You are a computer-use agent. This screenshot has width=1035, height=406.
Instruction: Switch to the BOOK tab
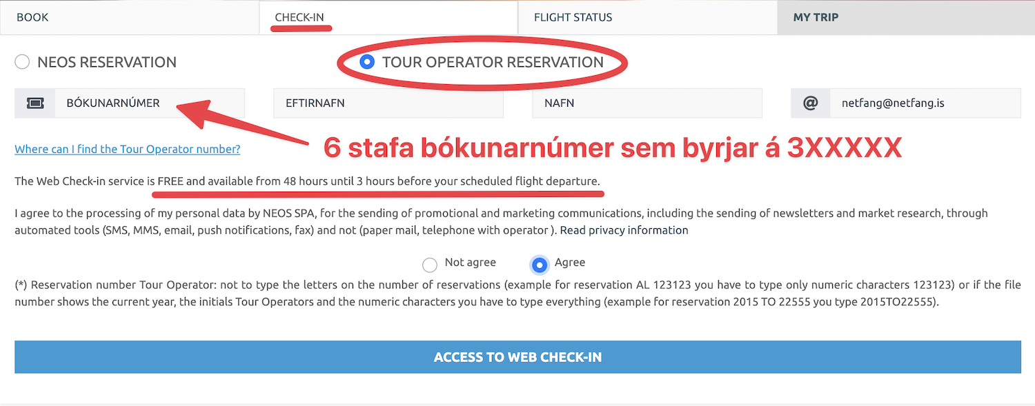[32, 17]
